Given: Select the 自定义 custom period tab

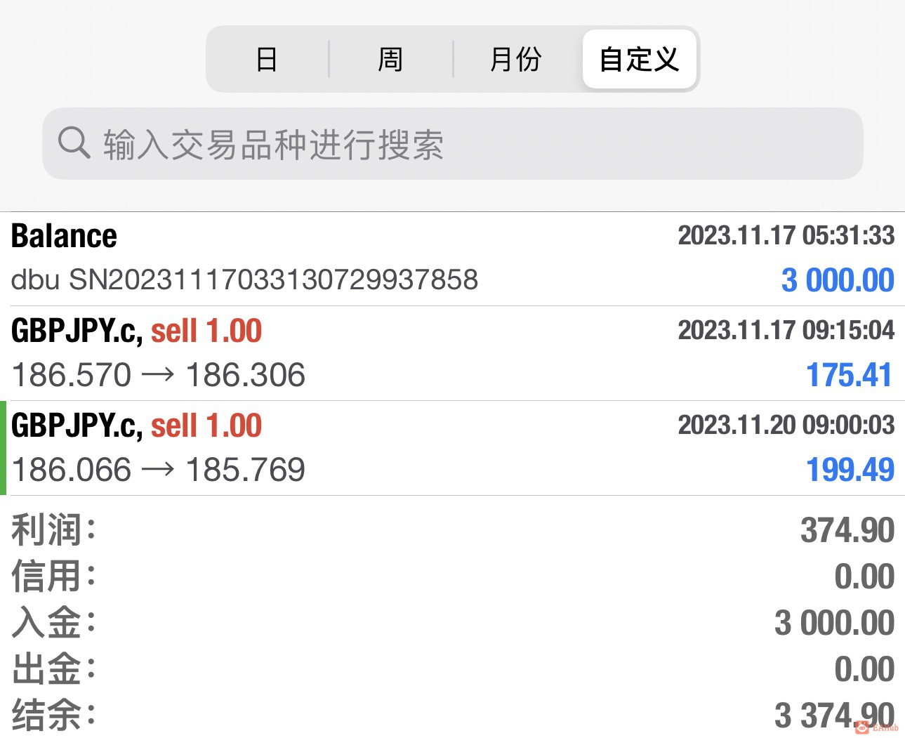Looking at the screenshot, I should coord(639,60).
